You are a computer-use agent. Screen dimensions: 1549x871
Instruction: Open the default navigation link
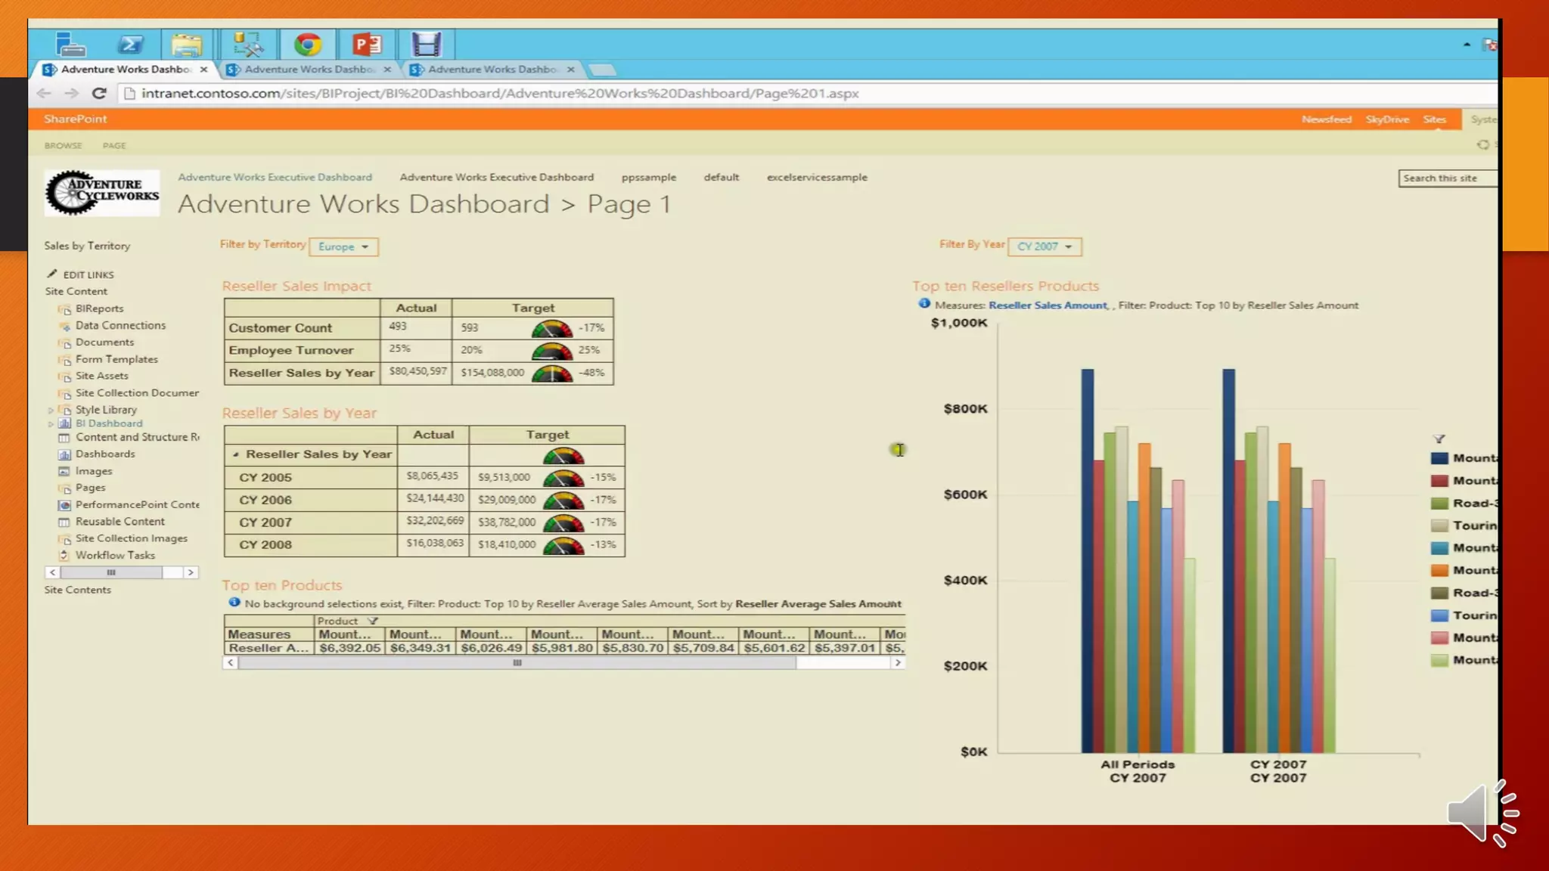[x=721, y=177]
